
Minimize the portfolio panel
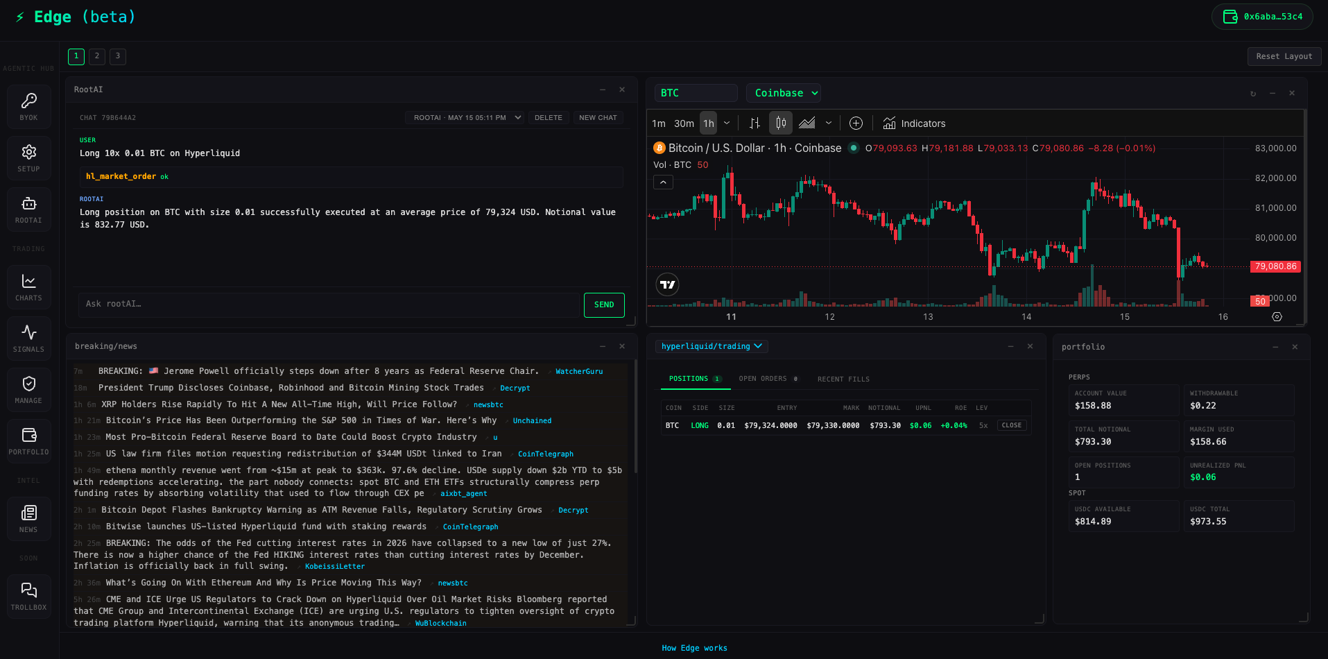coord(1275,347)
